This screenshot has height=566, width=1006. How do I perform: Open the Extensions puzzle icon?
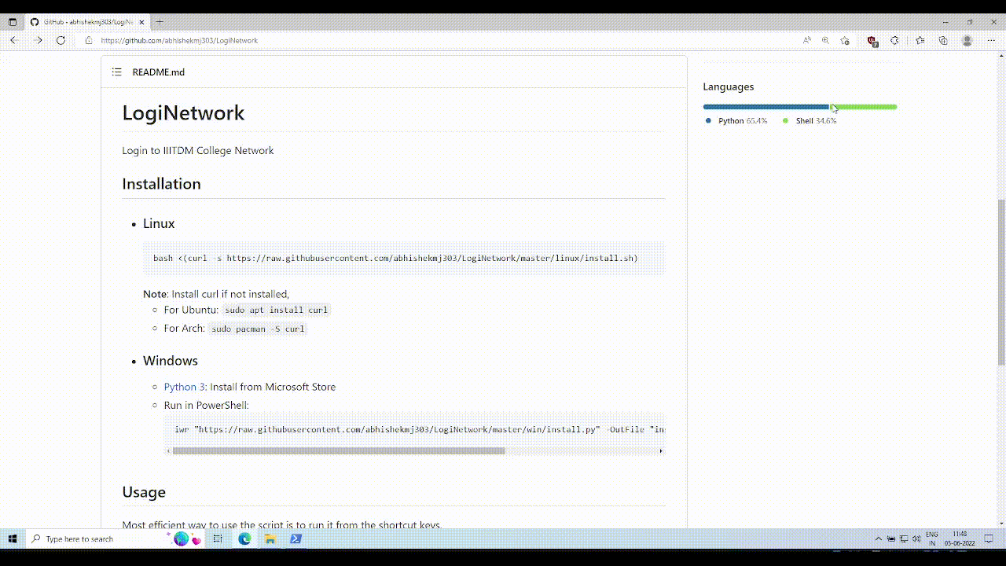(894, 40)
